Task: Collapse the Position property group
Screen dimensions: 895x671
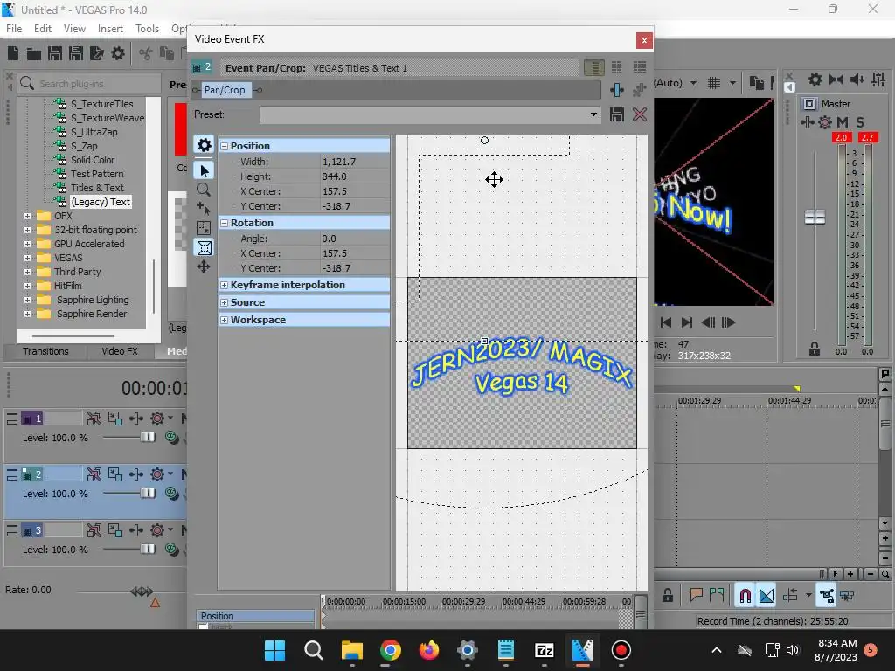Action: point(225,146)
